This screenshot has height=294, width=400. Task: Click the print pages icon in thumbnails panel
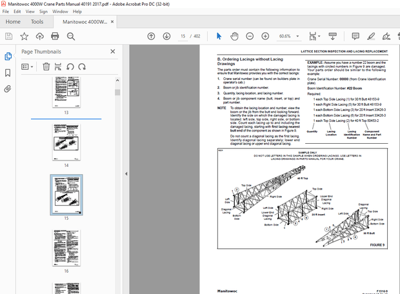click(58, 67)
